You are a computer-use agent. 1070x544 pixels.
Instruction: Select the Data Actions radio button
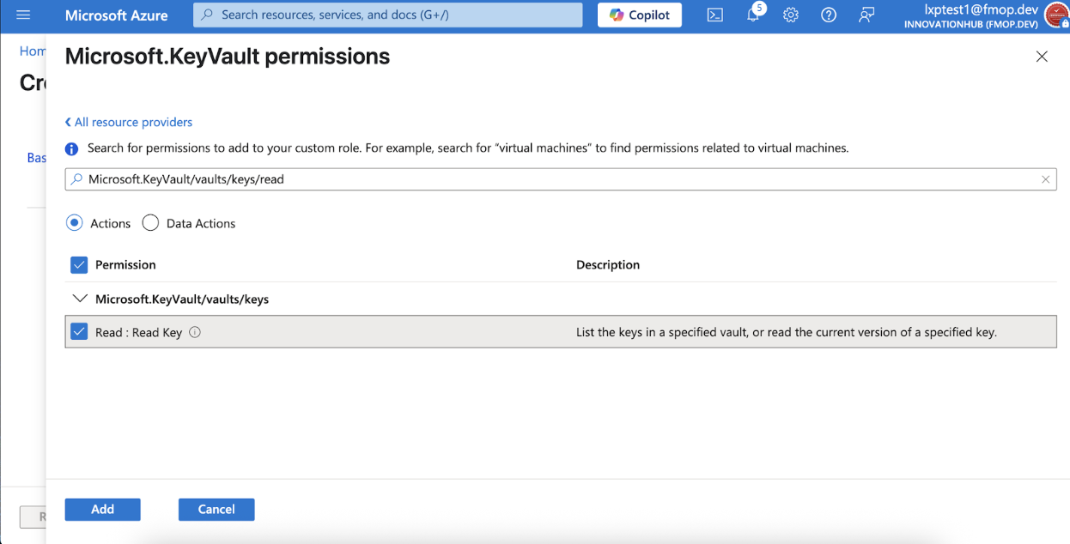[x=150, y=223]
